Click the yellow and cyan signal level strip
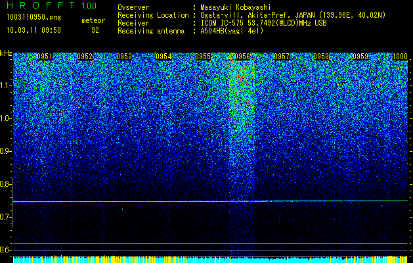 point(210,259)
